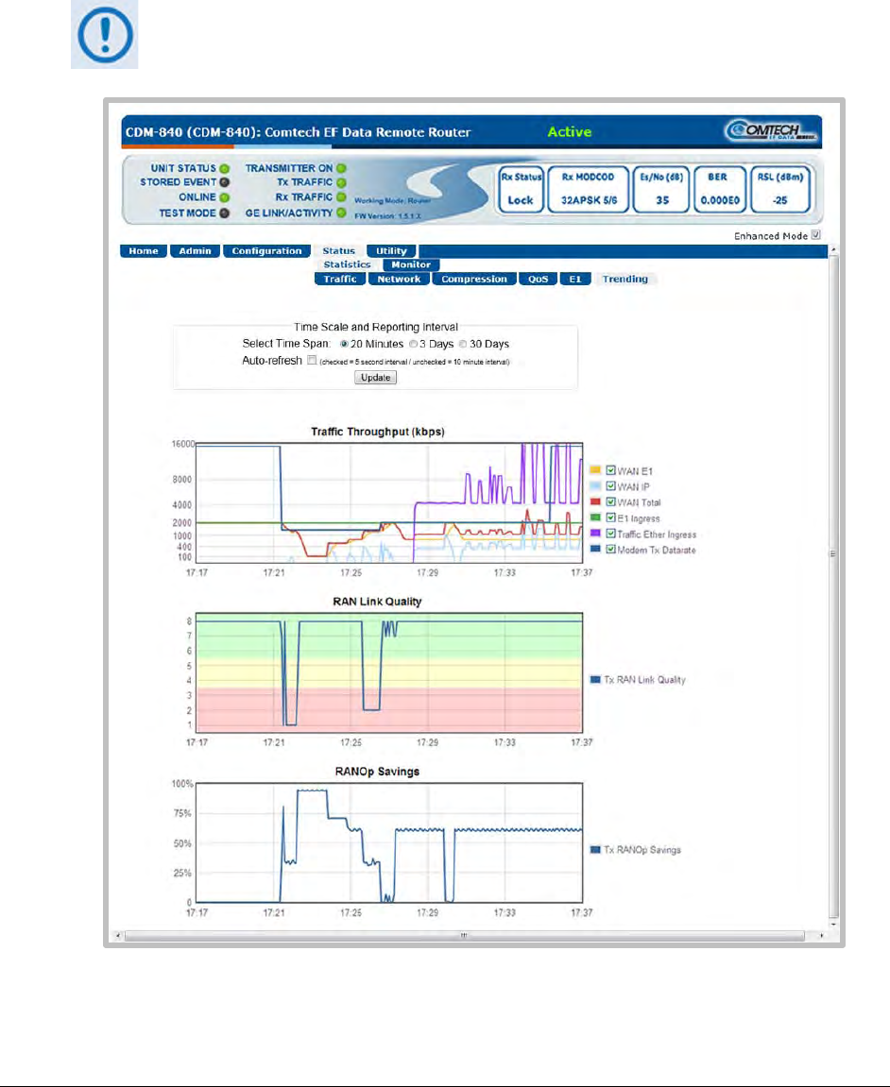The image size is (890, 1087).
Task: Uncheck WAN Total in chart legend
Action: (610, 502)
